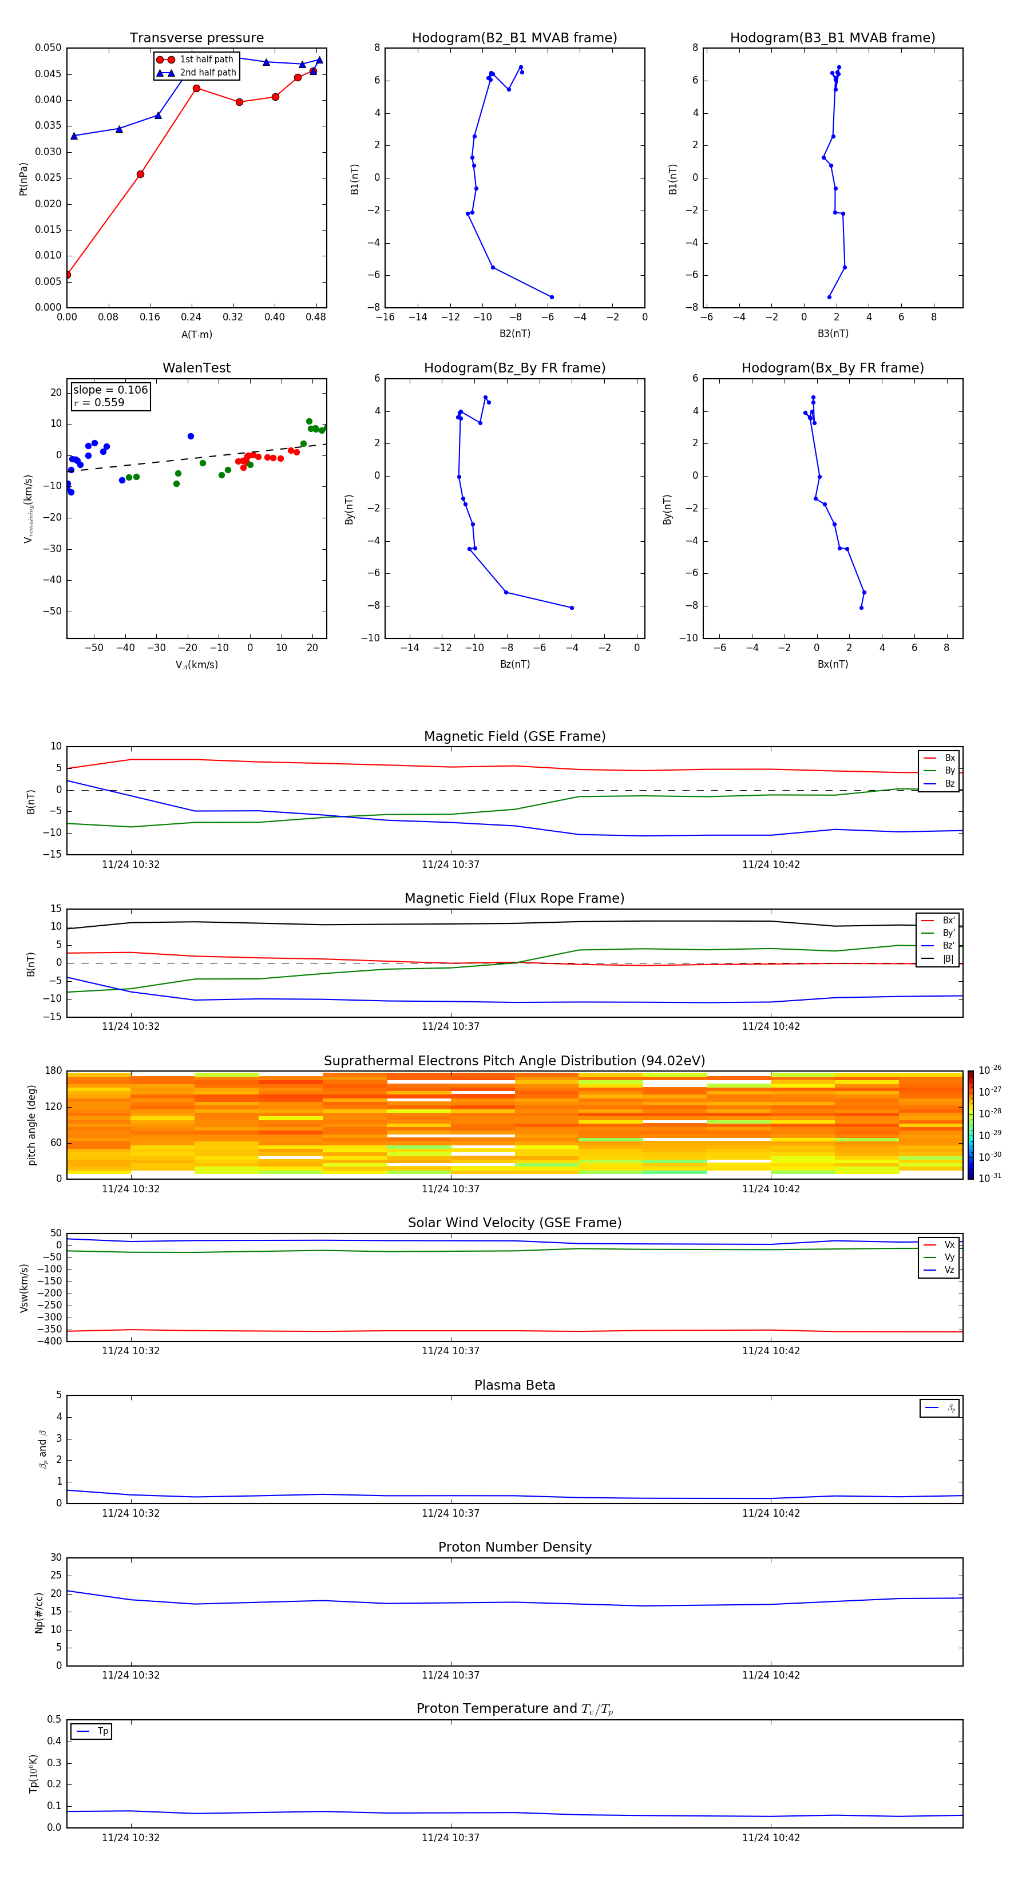This screenshot has height=1888, width=1030.
Task: Click the pitch angle colorbar scale
Action: (970, 1125)
